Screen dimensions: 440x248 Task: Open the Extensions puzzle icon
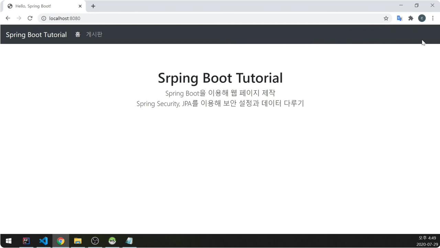(x=411, y=18)
